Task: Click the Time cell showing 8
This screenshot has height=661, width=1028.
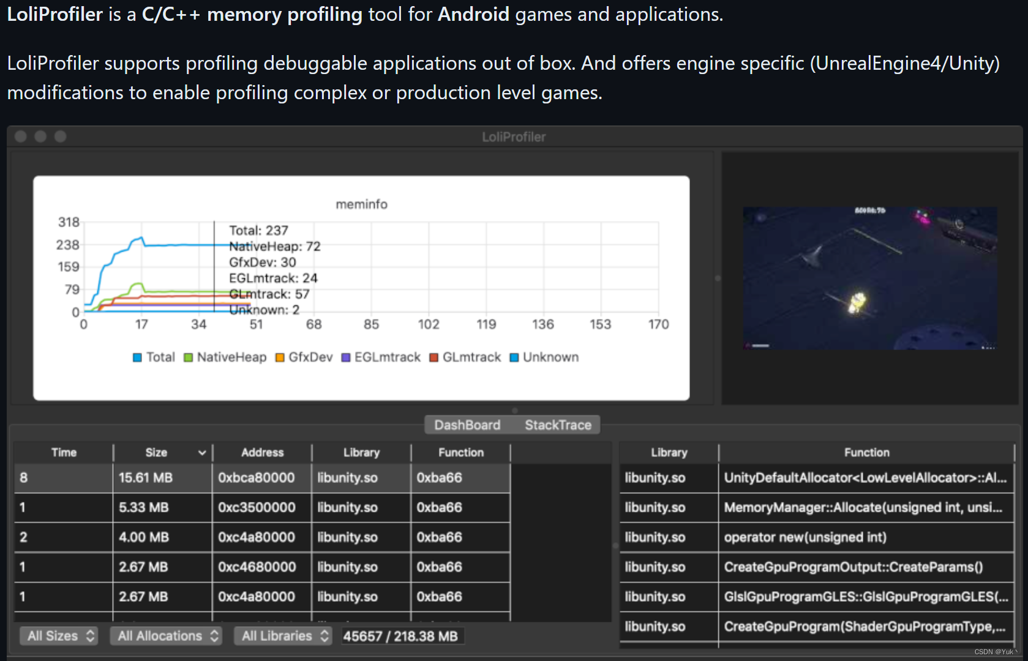Action: (64, 478)
